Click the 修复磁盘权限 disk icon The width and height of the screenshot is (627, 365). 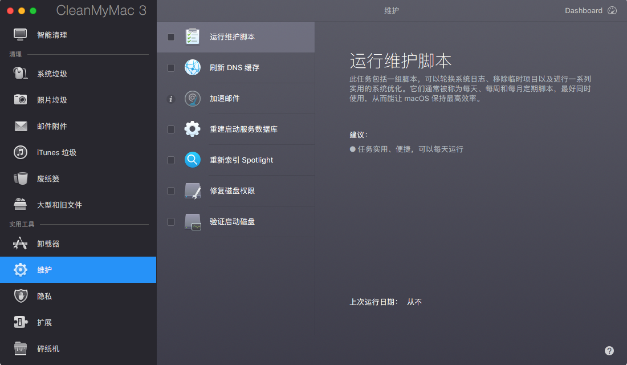193,191
